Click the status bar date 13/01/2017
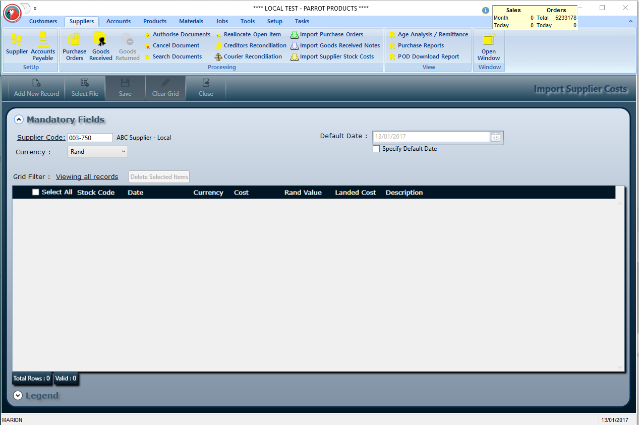The height and width of the screenshot is (425, 639). (x=614, y=420)
